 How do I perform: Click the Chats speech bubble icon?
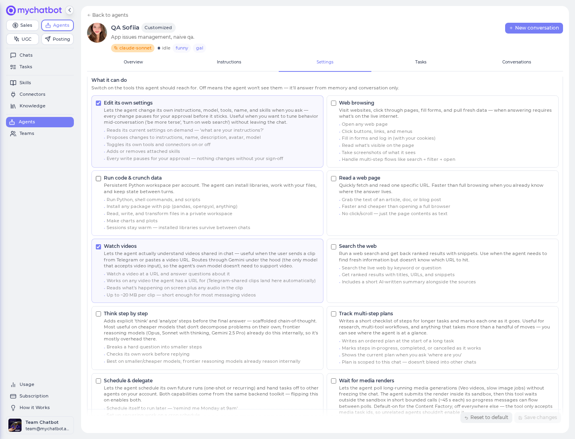tap(13, 55)
